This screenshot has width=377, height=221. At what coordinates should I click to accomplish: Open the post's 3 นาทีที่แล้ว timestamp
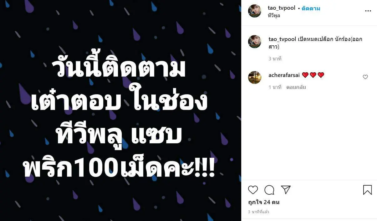pyautogui.click(x=258, y=212)
